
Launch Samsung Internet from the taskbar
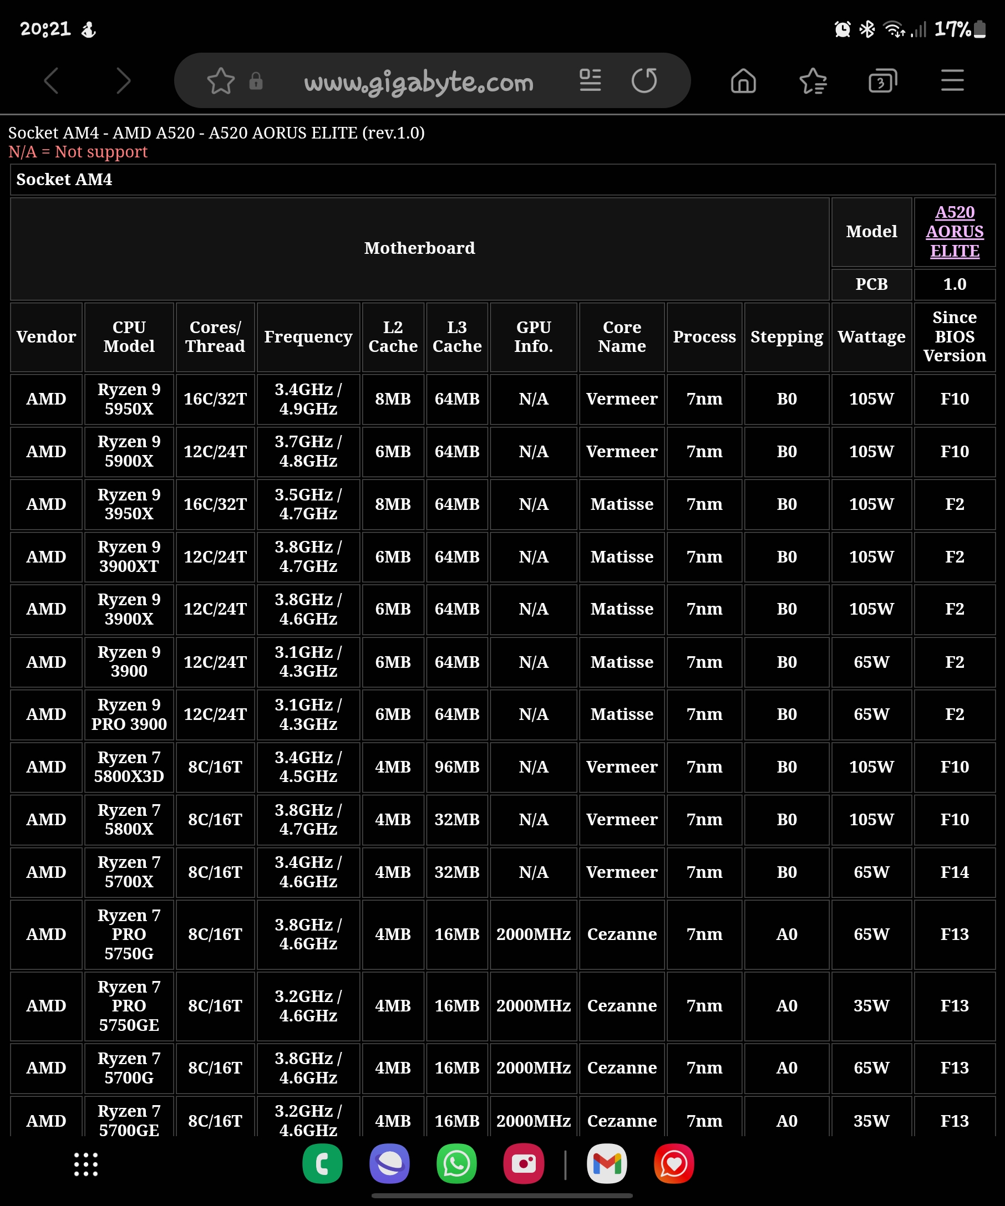coord(389,1163)
